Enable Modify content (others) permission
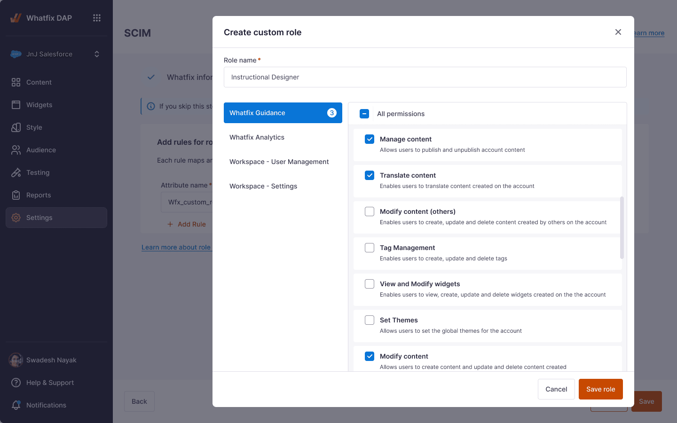 [x=370, y=211]
